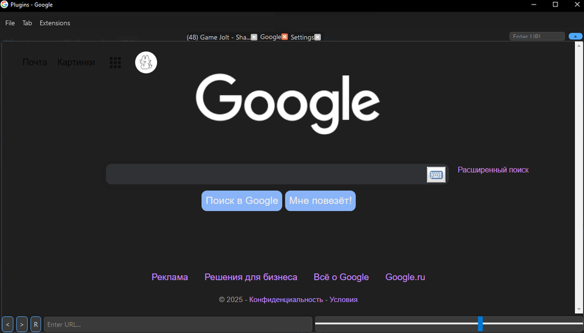Open the Реклама link

(x=169, y=277)
